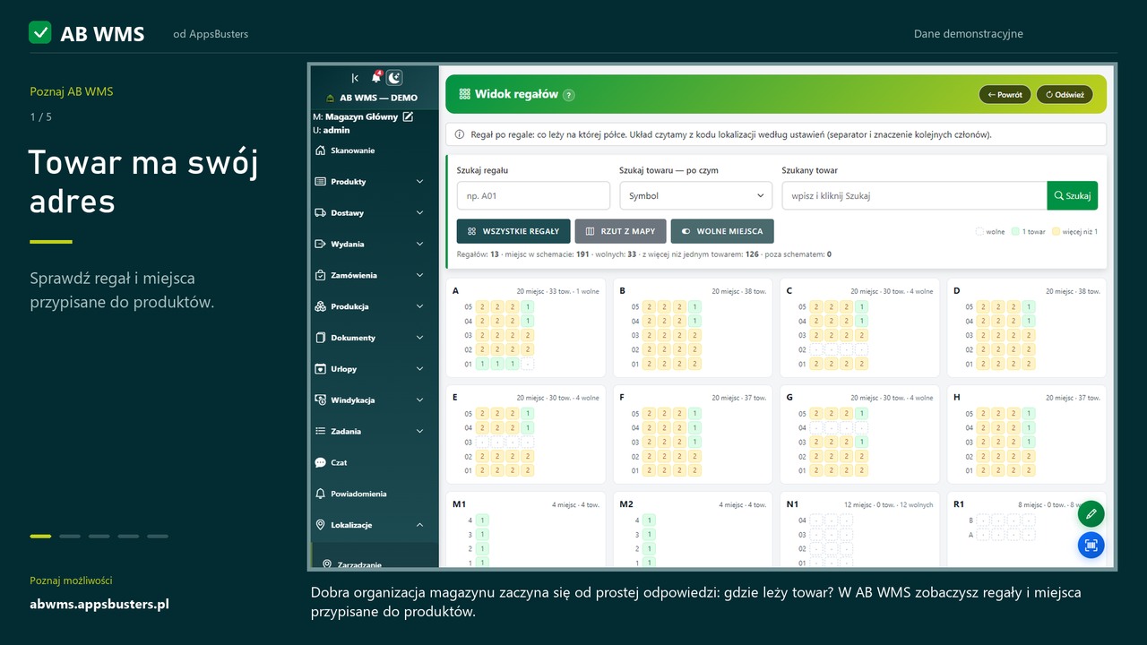The width and height of the screenshot is (1147, 645).
Task: Click the green floating pencil edit button
Action: [x=1091, y=514]
